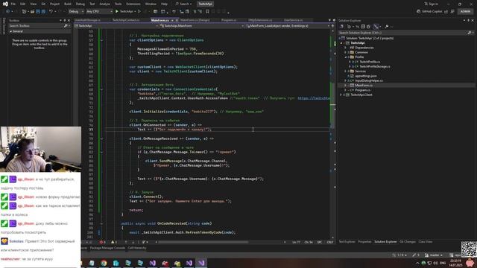
Task: Click the https link in code comment
Action: coord(314,98)
